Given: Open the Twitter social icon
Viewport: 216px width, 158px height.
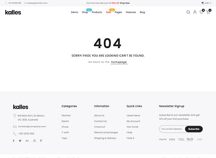Looking at the screenshot, I should coord(20,141).
